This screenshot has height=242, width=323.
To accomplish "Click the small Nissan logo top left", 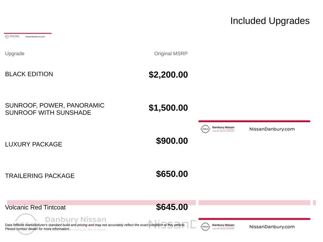I will point(7,37).
